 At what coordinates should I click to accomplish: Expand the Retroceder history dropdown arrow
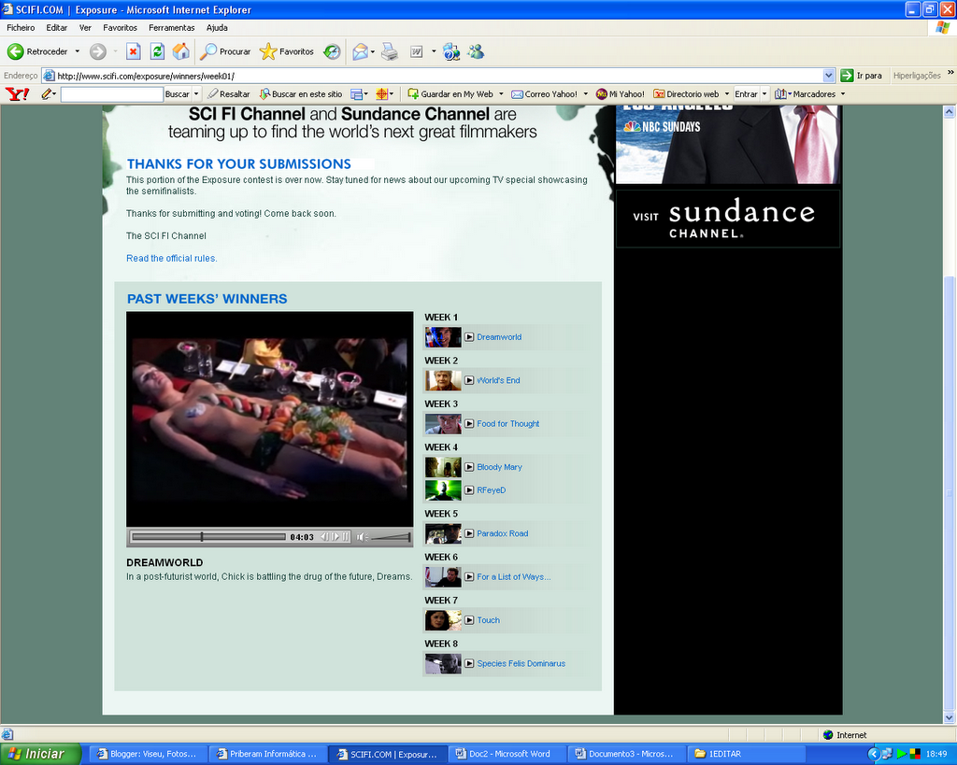pyautogui.click(x=78, y=52)
